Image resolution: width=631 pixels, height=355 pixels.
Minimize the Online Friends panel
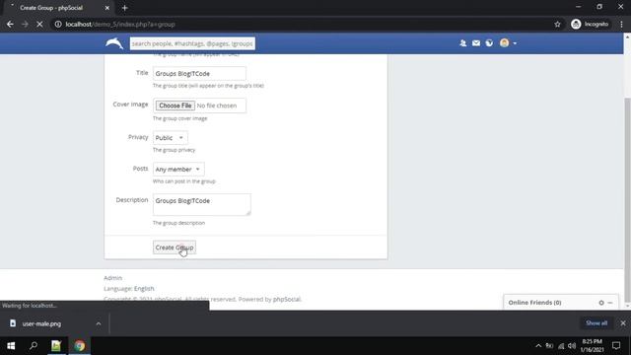click(x=610, y=303)
